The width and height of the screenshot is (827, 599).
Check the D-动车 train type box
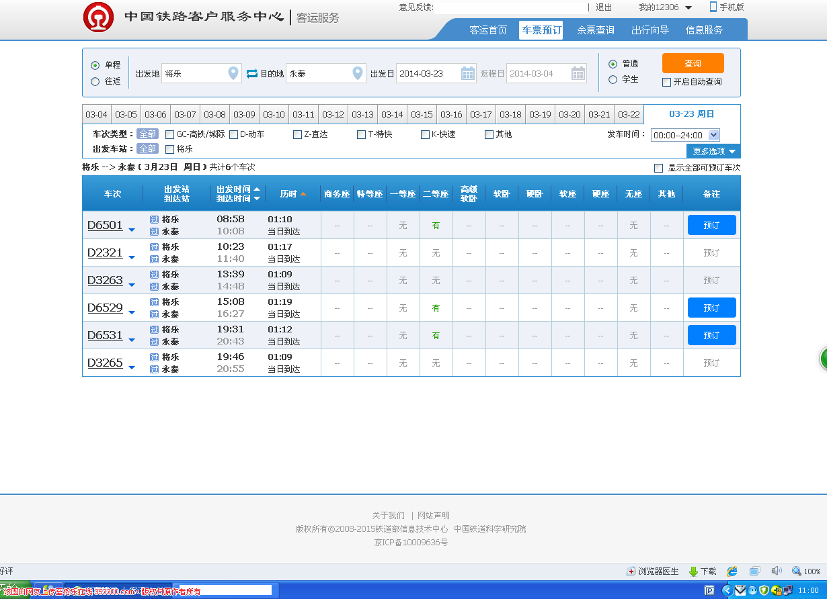pyautogui.click(x=233, y=134)
